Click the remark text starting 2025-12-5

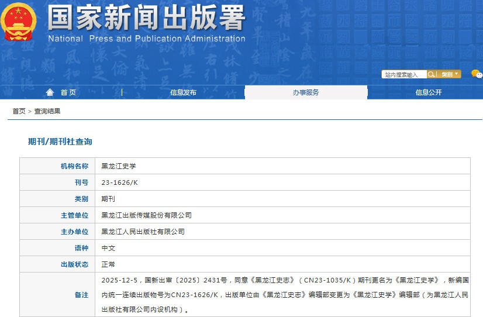coord(285,295)
